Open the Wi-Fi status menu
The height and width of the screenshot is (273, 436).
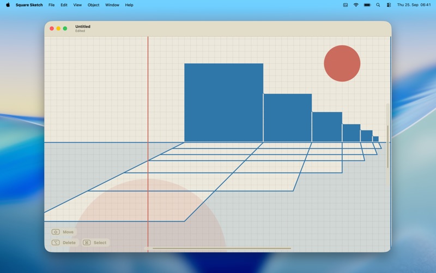[x=356, y=5]
